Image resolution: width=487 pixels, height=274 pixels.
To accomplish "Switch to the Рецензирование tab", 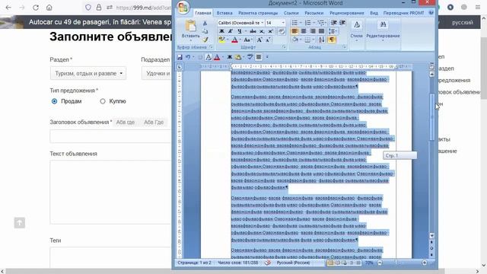I will coord(347,13).
